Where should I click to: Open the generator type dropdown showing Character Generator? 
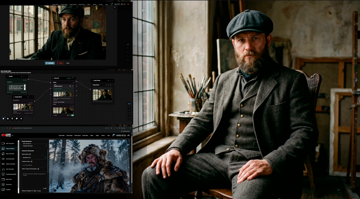34,146
